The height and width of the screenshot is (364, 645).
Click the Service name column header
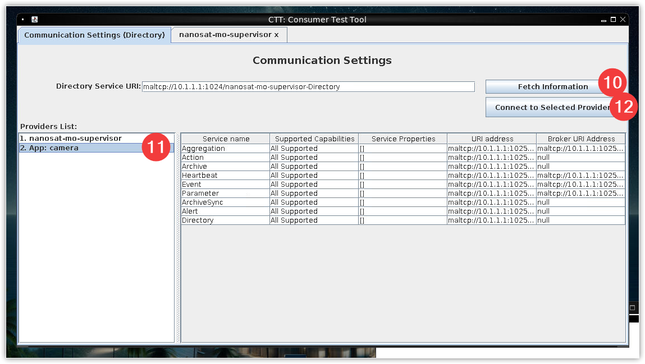[x=226, y=139]
